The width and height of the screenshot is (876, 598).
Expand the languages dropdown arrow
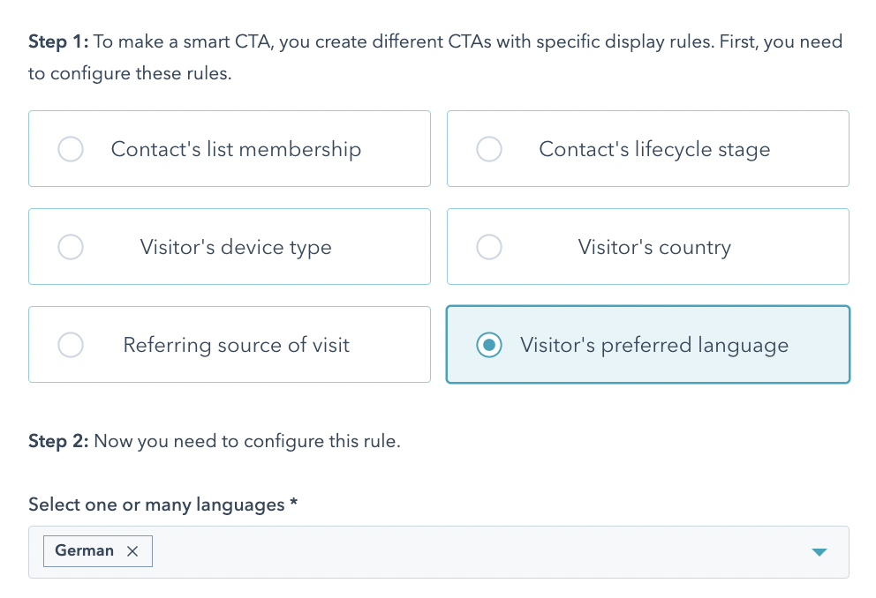(x=819, y=552)
